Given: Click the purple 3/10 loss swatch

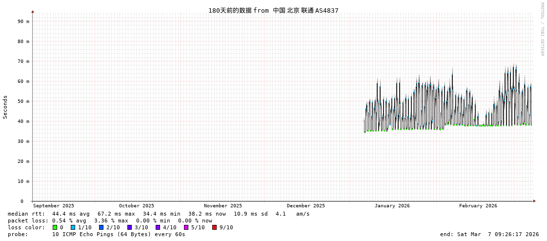Looking at the screenshot, I should click(x=130, y=227).
